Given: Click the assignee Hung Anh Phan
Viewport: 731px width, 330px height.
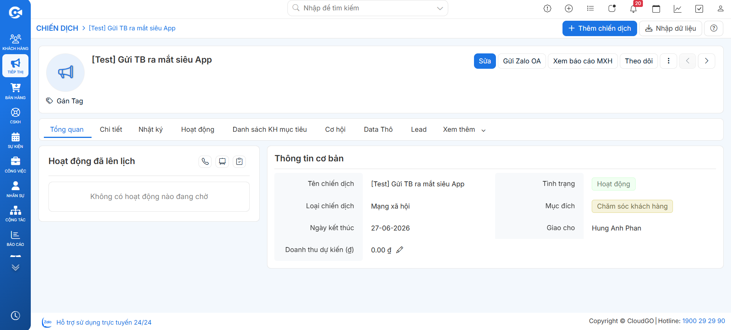Looking at the screenshot, I should (x=616, y=228).
